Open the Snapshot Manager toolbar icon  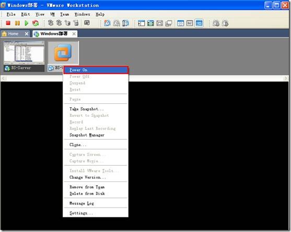coord(125,23)
